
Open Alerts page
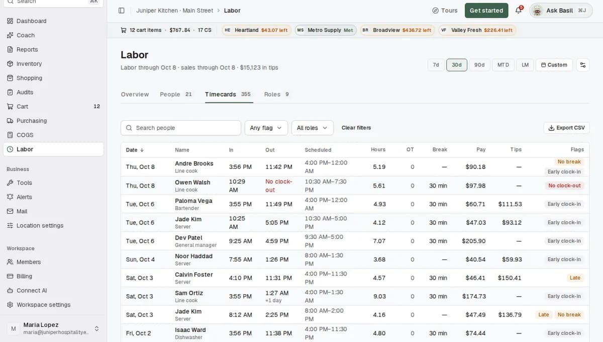point(53,197)
